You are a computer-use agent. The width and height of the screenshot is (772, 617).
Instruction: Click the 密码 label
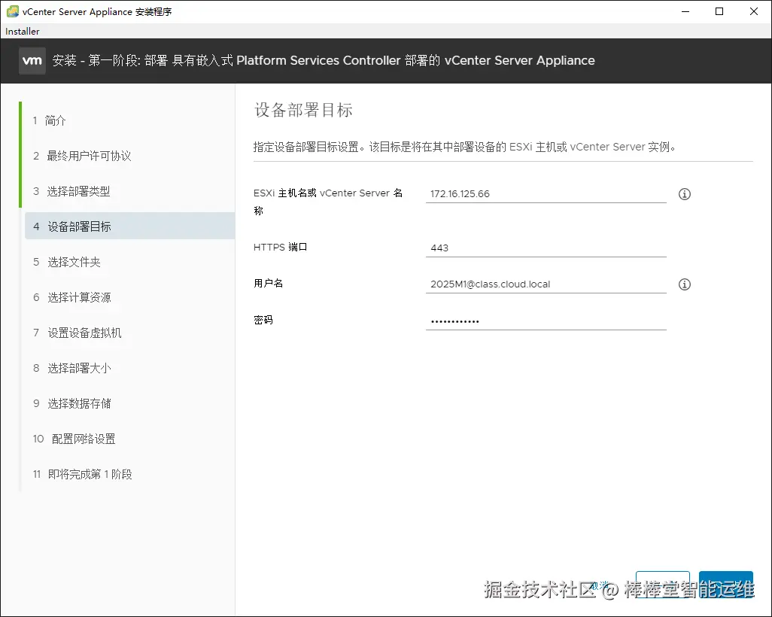(263, 320)
